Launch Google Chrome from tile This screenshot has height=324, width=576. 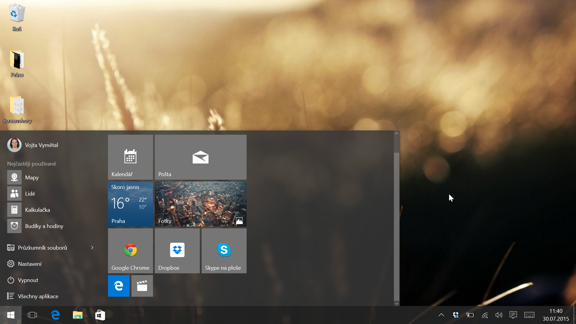tap(130, 250)
